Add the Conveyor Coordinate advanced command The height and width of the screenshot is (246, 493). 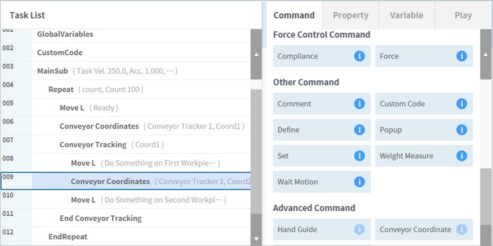(415, 229)
